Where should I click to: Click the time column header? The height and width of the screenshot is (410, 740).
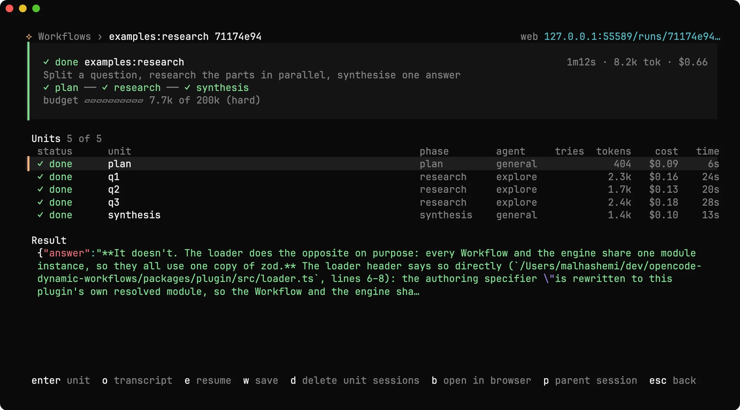tap(707, 151)
